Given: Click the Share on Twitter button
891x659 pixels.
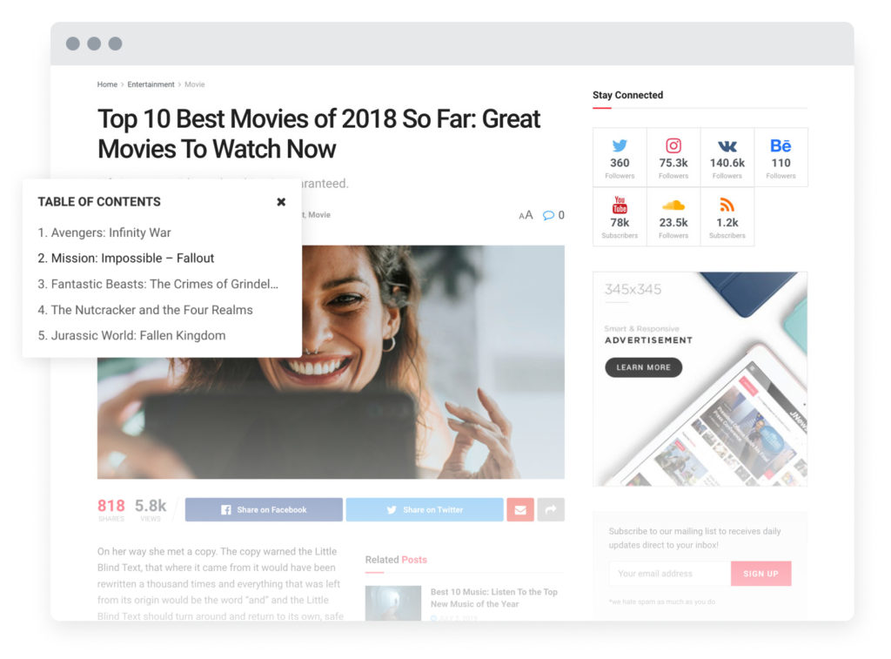Looking at the screenshot, I should click(425, 510).
